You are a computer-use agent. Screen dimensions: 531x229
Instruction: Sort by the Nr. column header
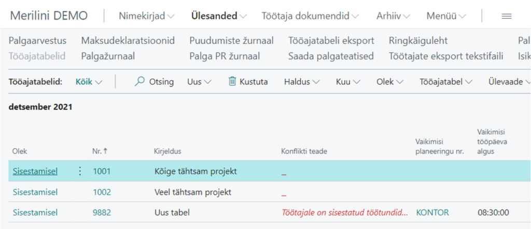click(x=97, y=151)
